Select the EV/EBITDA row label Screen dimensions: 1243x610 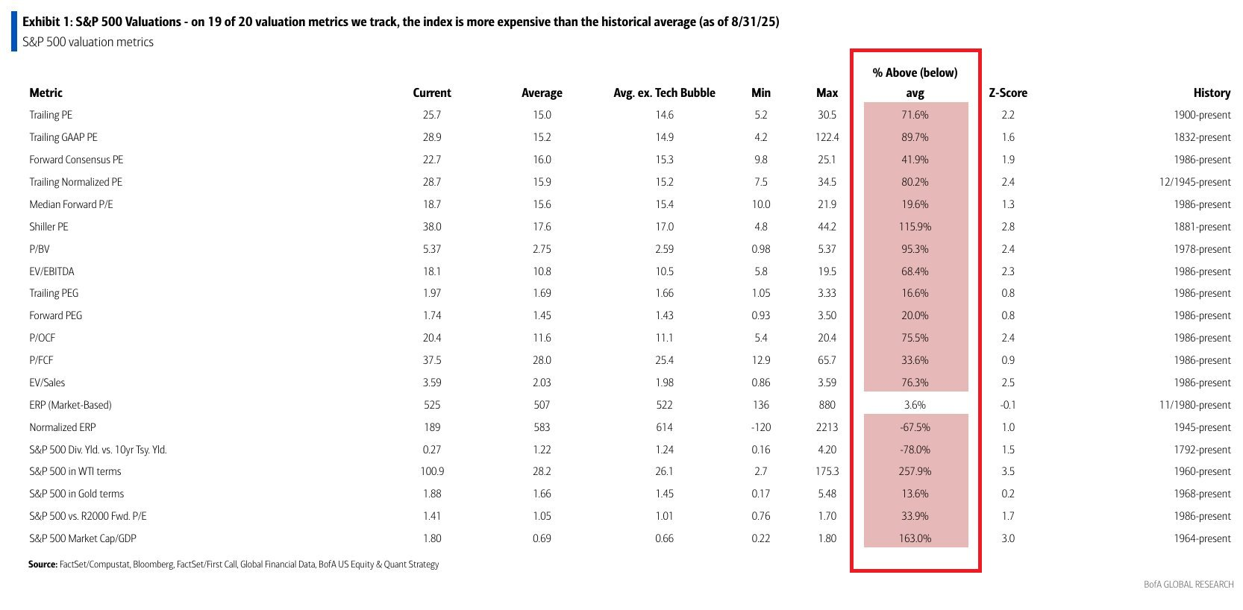click(x=51, y=271)
